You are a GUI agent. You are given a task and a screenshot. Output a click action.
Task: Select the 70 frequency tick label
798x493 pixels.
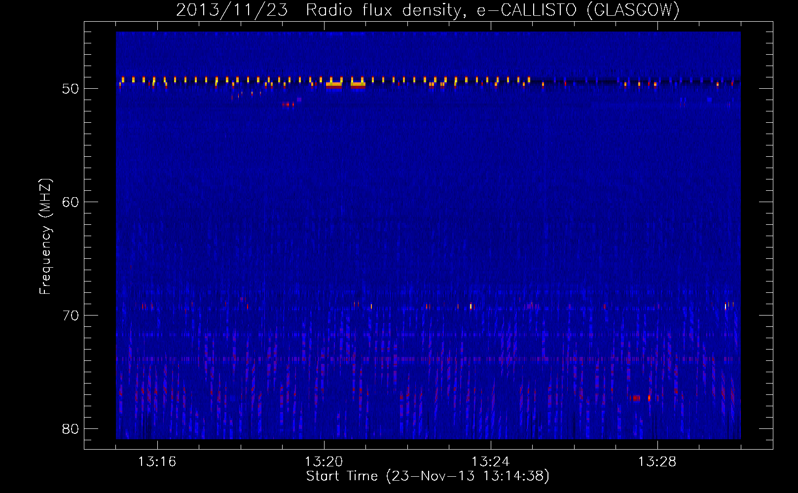(x=71, y=316)
